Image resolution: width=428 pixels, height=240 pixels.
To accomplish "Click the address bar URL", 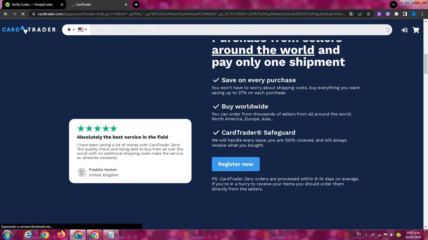I will point(191,14).
